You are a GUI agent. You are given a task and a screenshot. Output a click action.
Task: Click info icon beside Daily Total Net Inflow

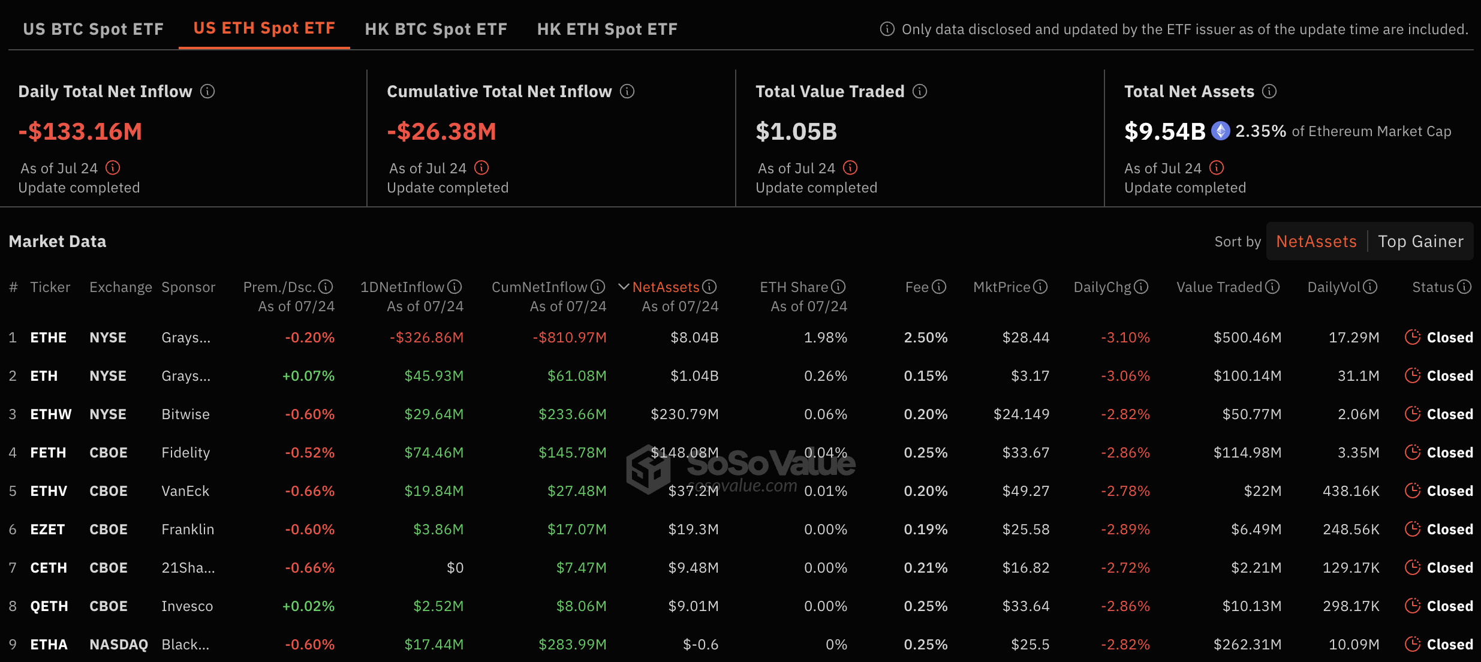[x=207, y=91]
